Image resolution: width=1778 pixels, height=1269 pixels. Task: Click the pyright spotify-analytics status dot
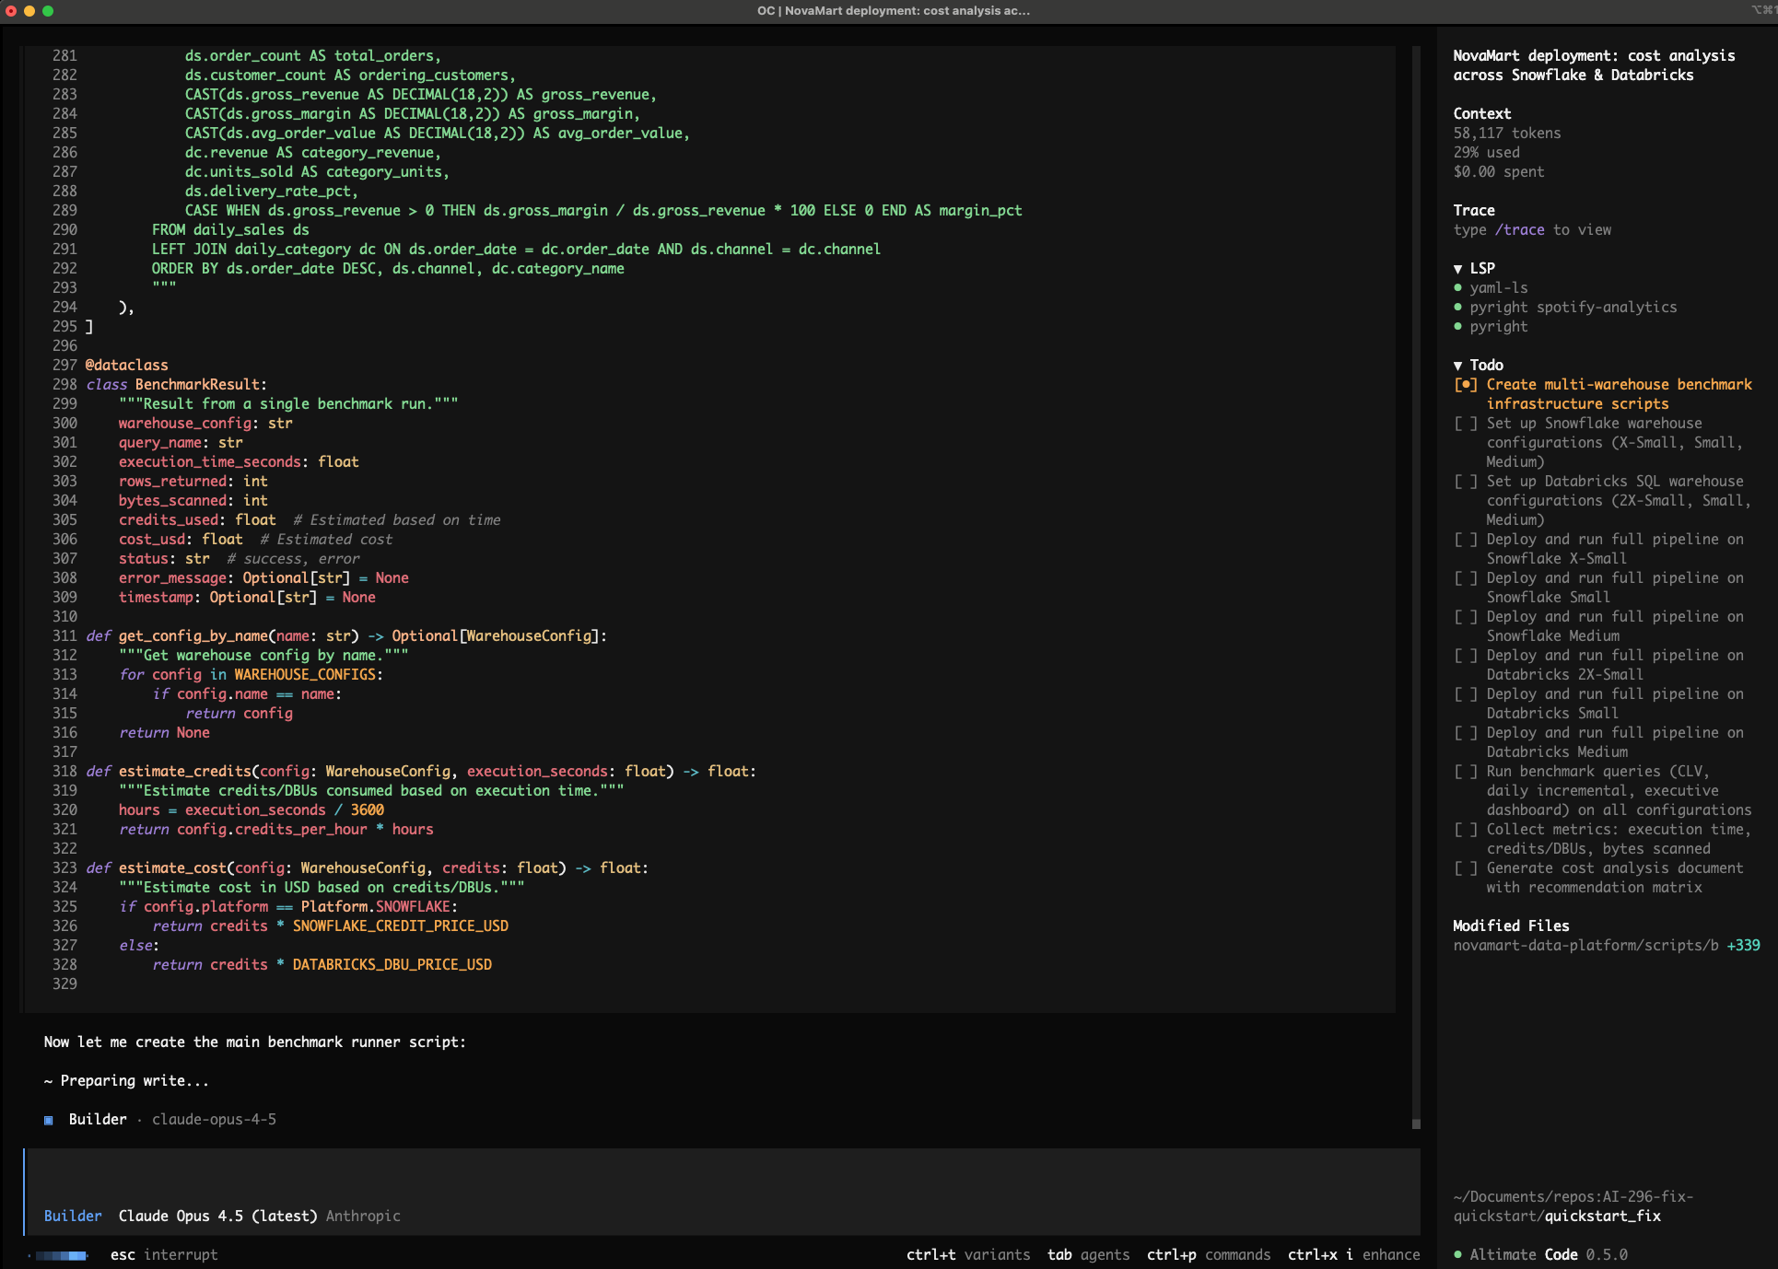coord(1457,308)
